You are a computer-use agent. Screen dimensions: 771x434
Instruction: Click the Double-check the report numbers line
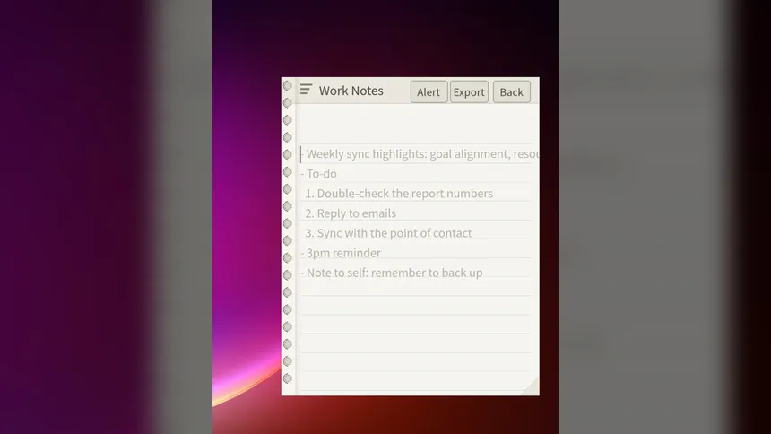click(399, 194)
